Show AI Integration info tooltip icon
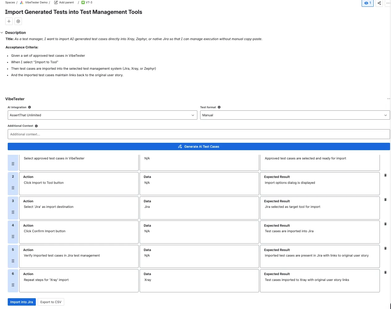This screenshot has width=391, height=309. [30, 107]
